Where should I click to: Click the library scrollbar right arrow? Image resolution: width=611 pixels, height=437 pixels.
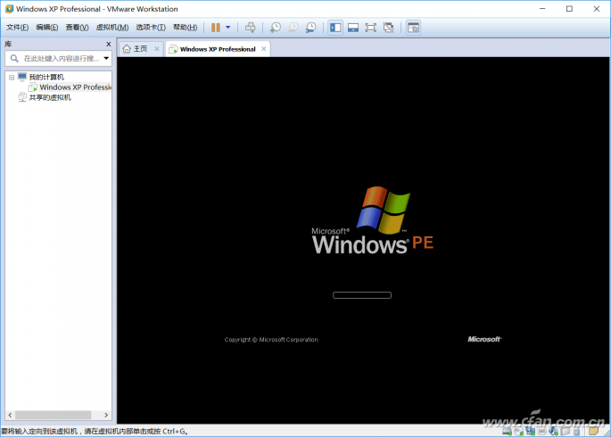(x=106, y=416)
